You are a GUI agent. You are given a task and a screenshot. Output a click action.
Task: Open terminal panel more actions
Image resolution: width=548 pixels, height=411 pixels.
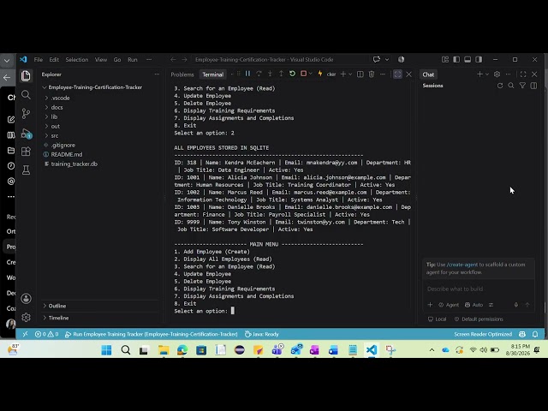pos(383,74)
